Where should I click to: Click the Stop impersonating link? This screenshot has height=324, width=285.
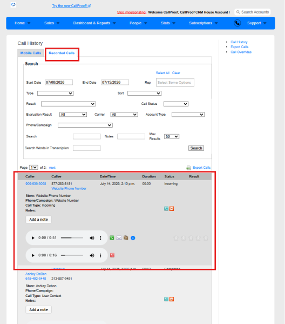point(132,12)
